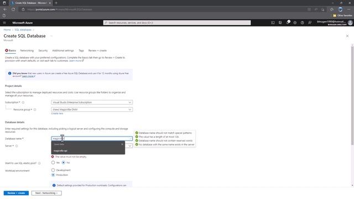Expand the Subscription dropdown

click(x=92, y=102)
